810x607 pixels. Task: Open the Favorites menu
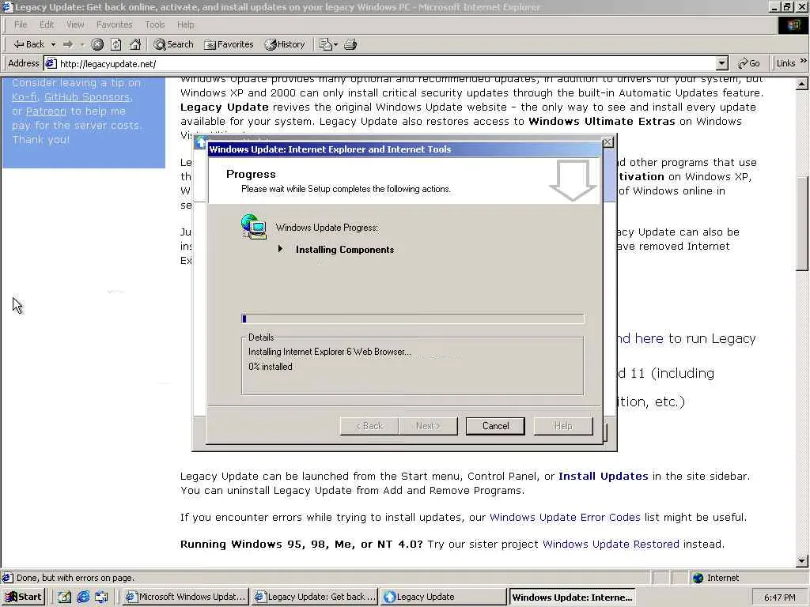(x=114, y=25)
